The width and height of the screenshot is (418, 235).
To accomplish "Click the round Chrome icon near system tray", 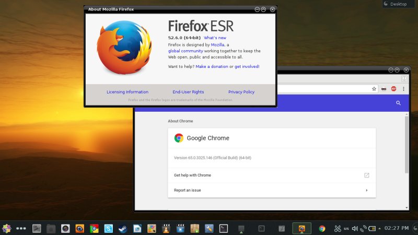I will (322, 228).
